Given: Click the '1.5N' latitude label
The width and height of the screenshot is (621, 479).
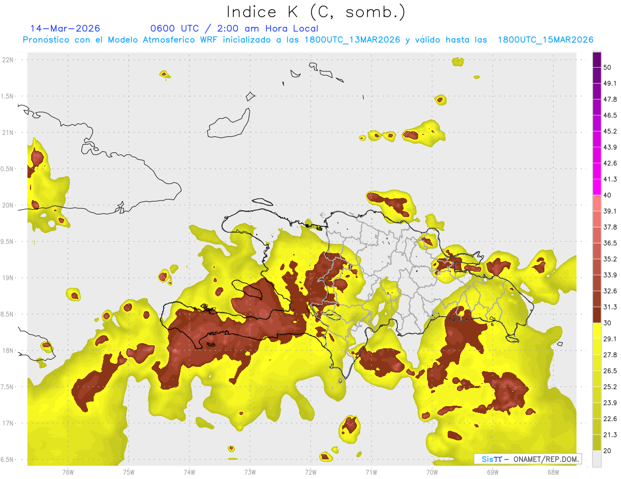Looking at the screenshot, I should click(x=8, y=96).
